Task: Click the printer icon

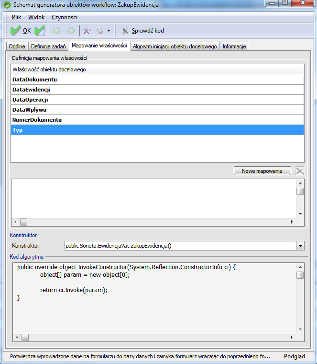Action: [x=100, y=31]
